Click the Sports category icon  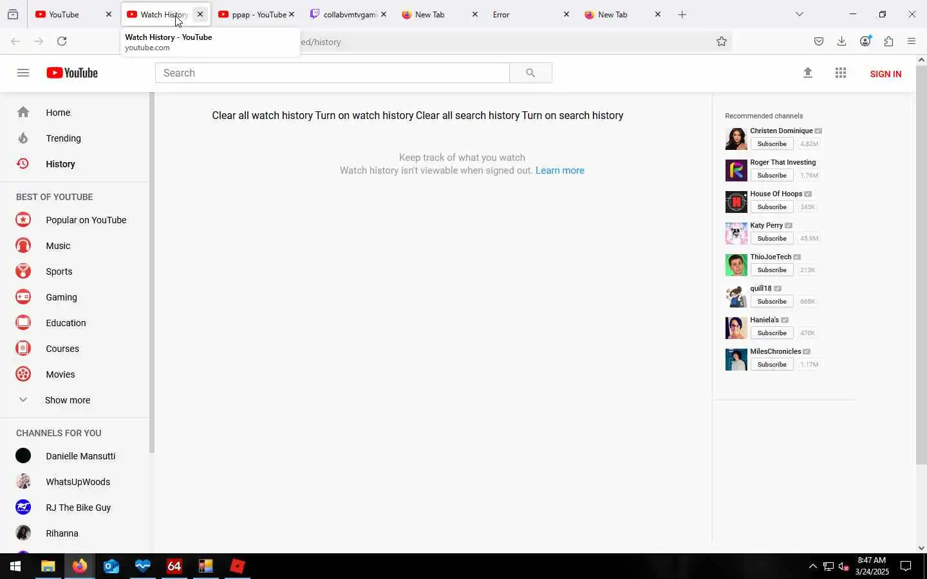(23, 271)
